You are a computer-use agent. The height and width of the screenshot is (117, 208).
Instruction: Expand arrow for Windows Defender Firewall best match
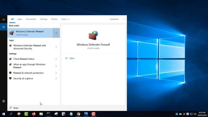point(56,33)
